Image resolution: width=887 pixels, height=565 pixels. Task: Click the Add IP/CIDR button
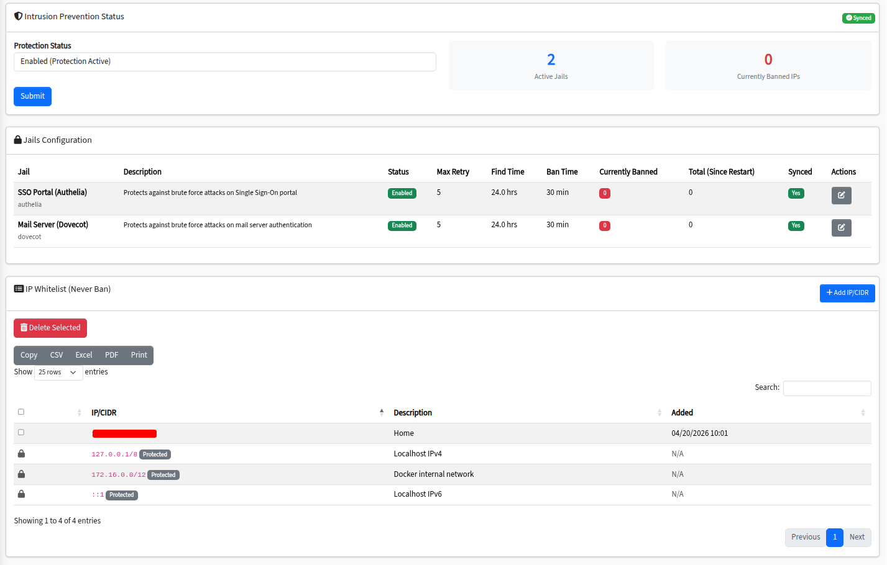tap(847, 293)
